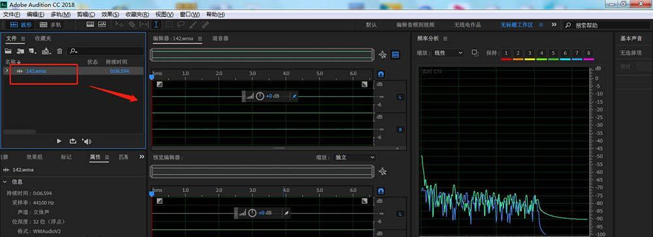The height and width of the screenshot is (237, 653).
Task: Open the 缩放 独立 dropdown in preview editor
Action: (355, 158)
